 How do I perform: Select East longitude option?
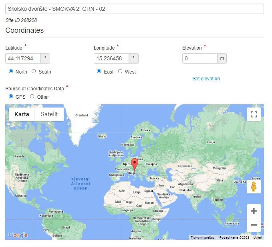coord(99,72)
